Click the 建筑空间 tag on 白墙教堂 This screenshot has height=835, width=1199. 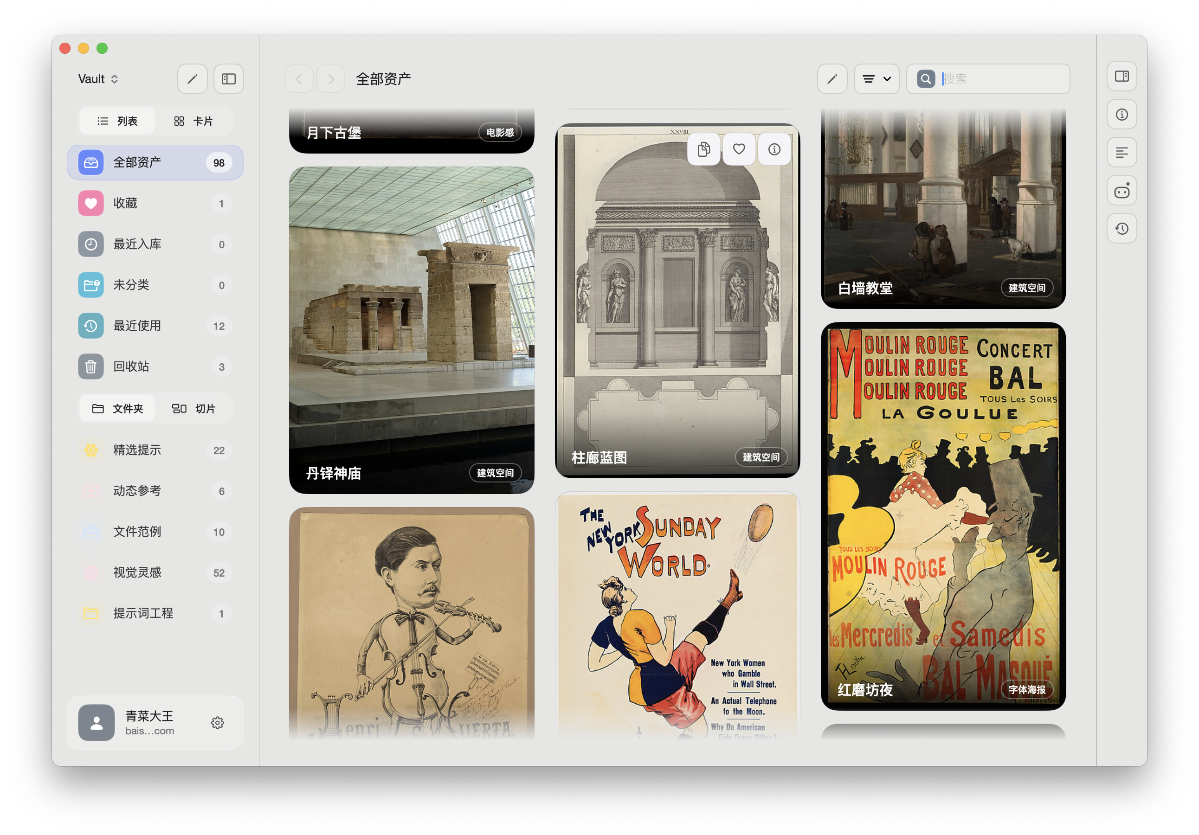(1027, 288)
